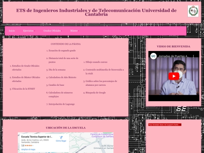The height and width of the screenshot is (153, 204).
Task: Open the YouTube video options menu dots
Action: pos(193,56)
